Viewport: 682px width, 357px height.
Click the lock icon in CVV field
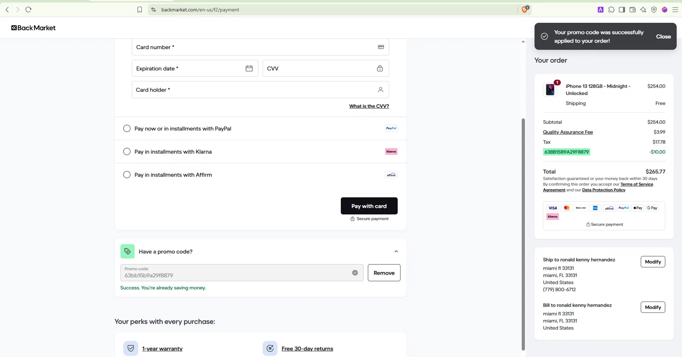(380, 69)
